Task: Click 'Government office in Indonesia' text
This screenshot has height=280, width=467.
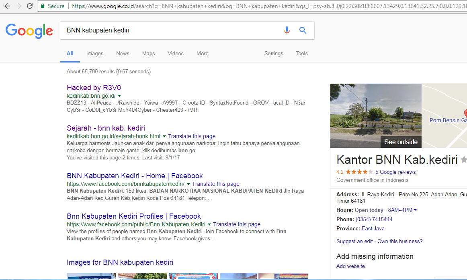Action: point(372,180)
